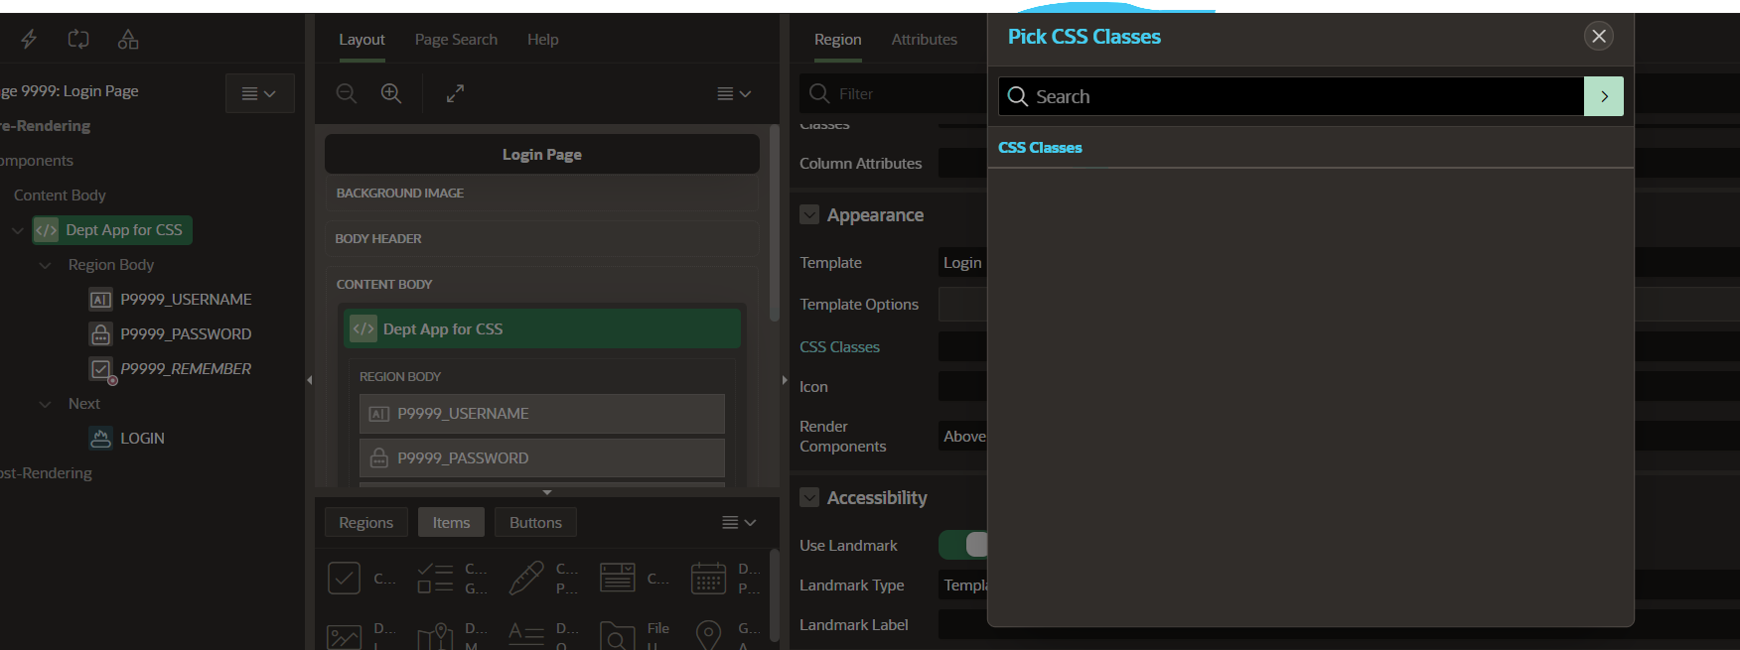Collapse the Accessibility section
The height and width of the screenshot is (650, 1740).
(809, 497)
